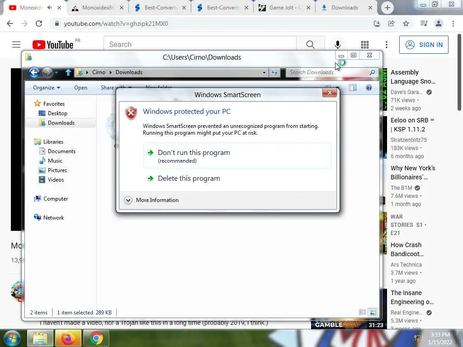Select Pictures library in navigation pane
This screenshot has height=347, width=463.
(x=57, y=170)
